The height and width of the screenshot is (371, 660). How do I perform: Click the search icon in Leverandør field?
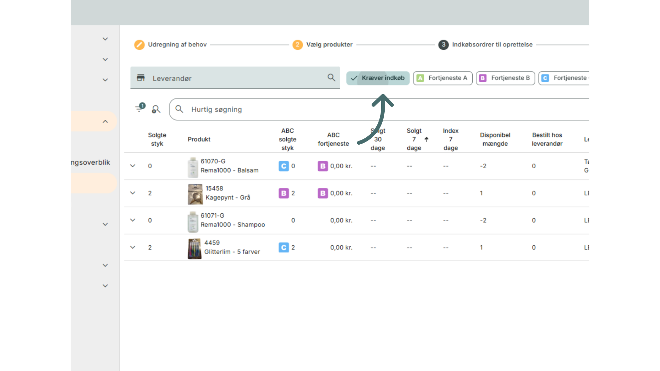pyautogui.click(x=331, y=78)
